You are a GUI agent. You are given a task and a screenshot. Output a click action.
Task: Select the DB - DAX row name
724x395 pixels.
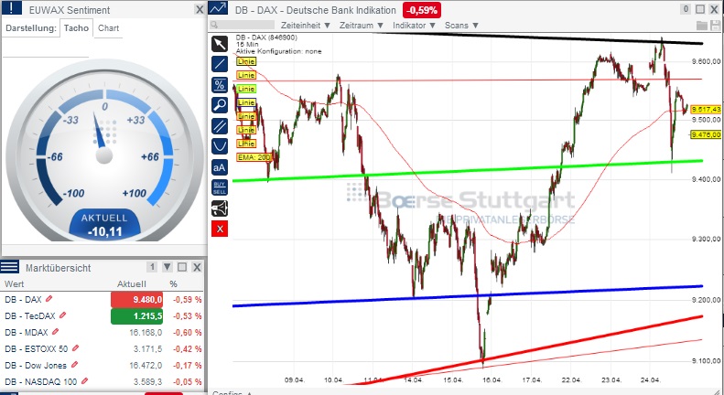23,300
